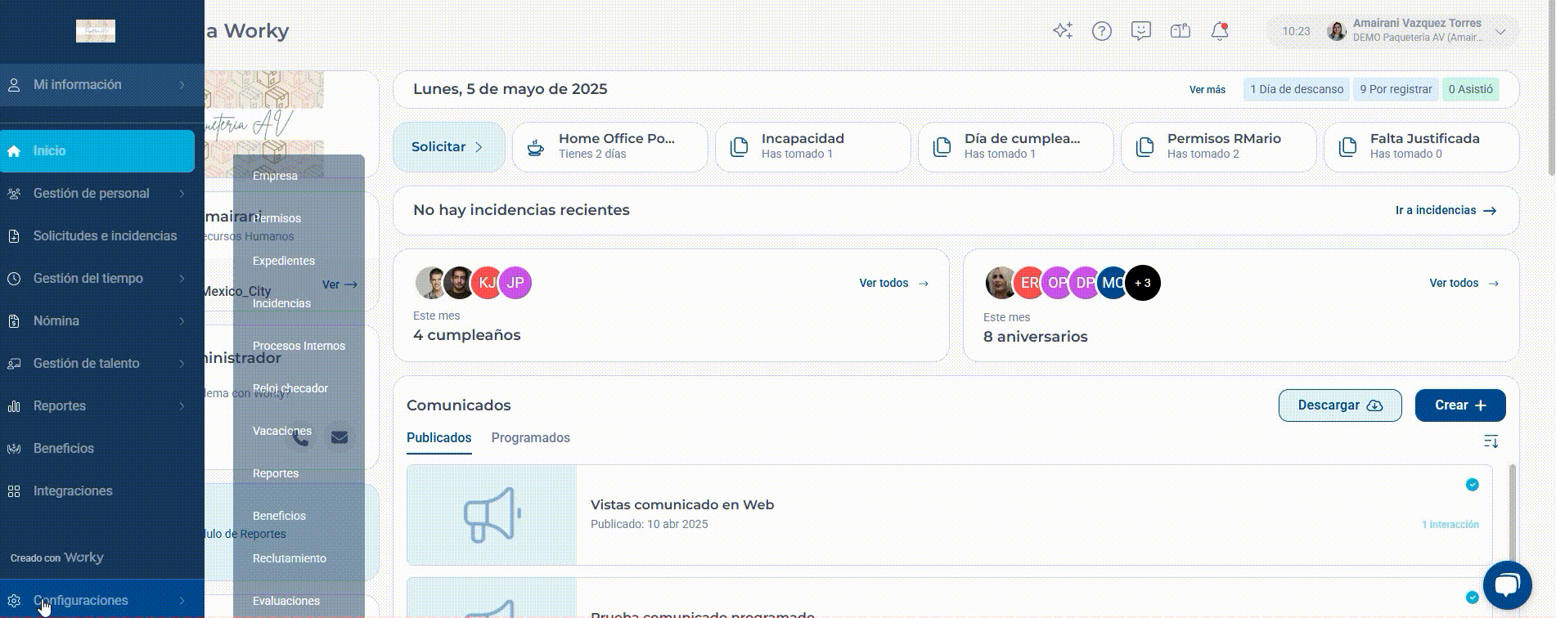
Task: Open user account dropdown arrow
Action: click(1500, 32)
